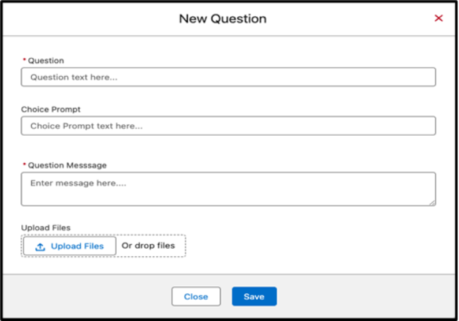The height and width of the screenshot is (321, 459).
Task: Click the 'Choice Prompt' field label
Action: tap(51, 109)
